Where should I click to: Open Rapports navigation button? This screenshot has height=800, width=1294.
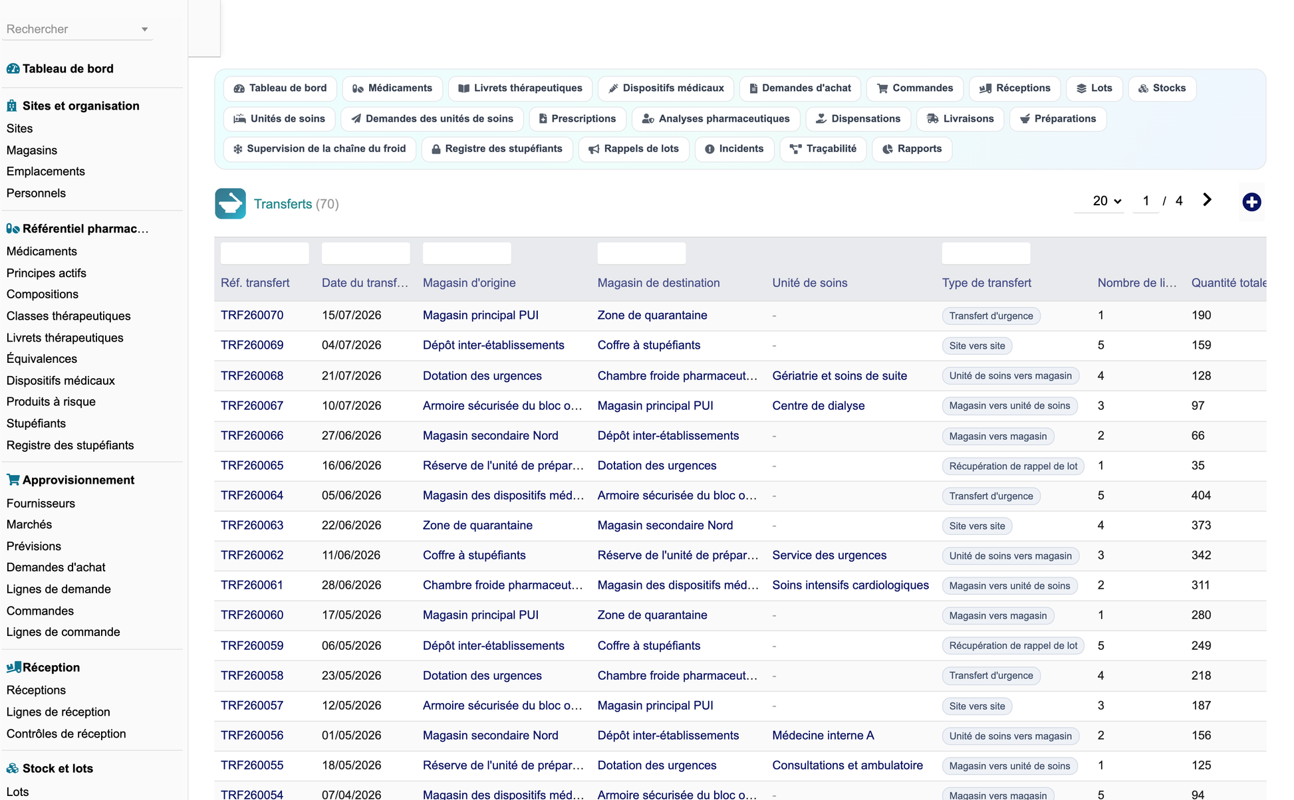click(912, 149)
